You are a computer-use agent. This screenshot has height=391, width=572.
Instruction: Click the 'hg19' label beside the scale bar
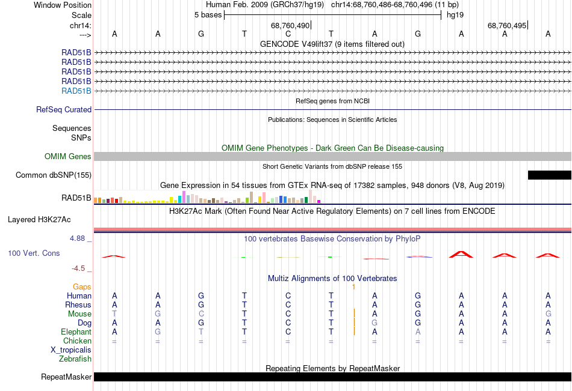point(455,15)
